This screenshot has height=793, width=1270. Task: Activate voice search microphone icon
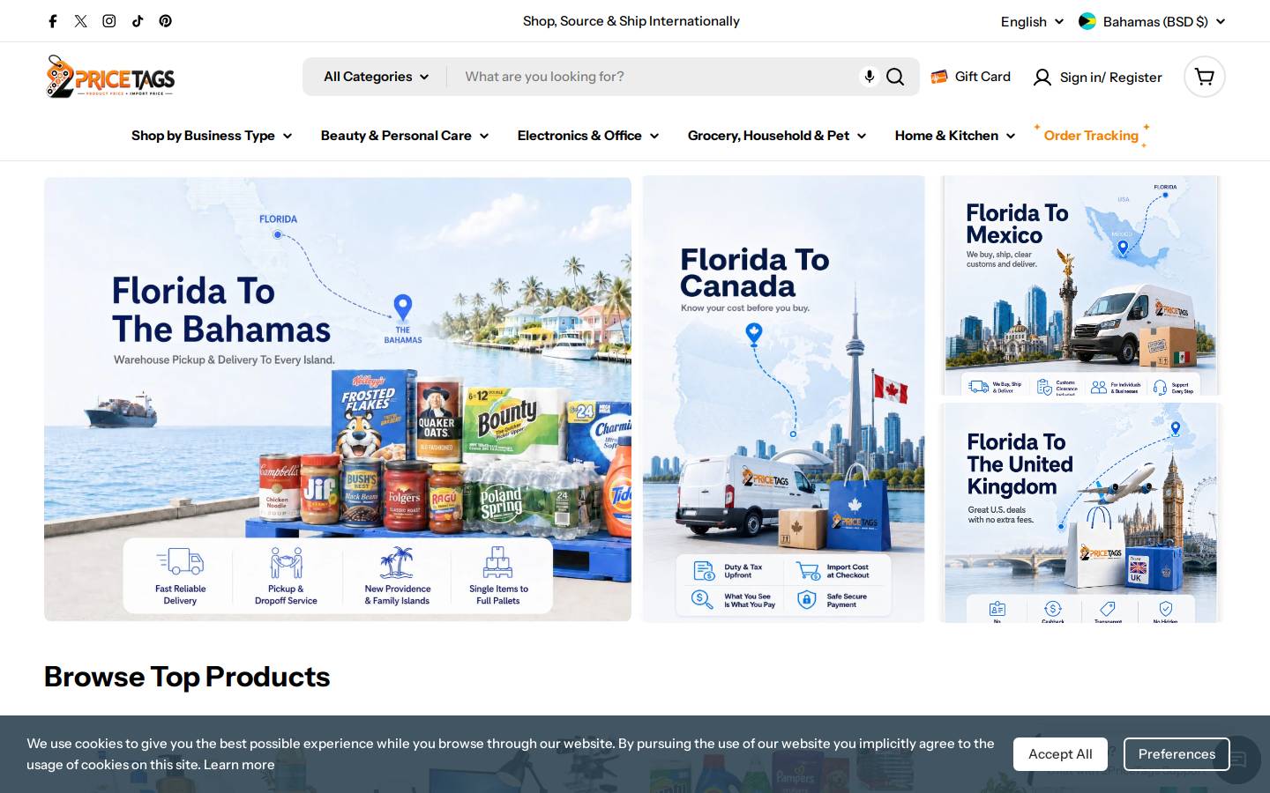click(870, 77)
